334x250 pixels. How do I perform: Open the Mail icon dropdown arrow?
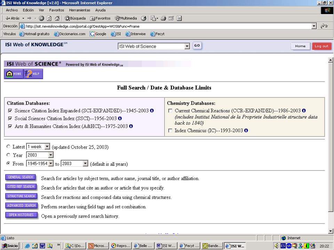157,18
